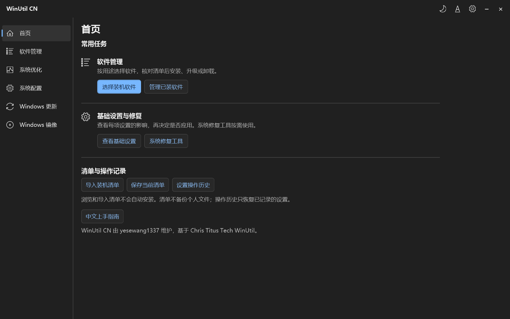Click the 系统优化 chart icon in sidebar
510x319 pixels.
(x=10, y=70)
